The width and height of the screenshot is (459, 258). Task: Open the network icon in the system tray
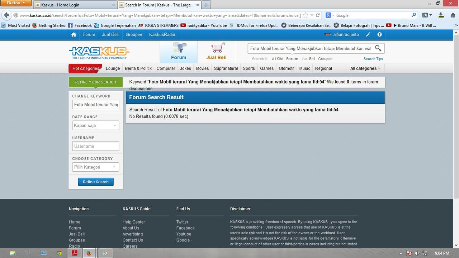425,253
